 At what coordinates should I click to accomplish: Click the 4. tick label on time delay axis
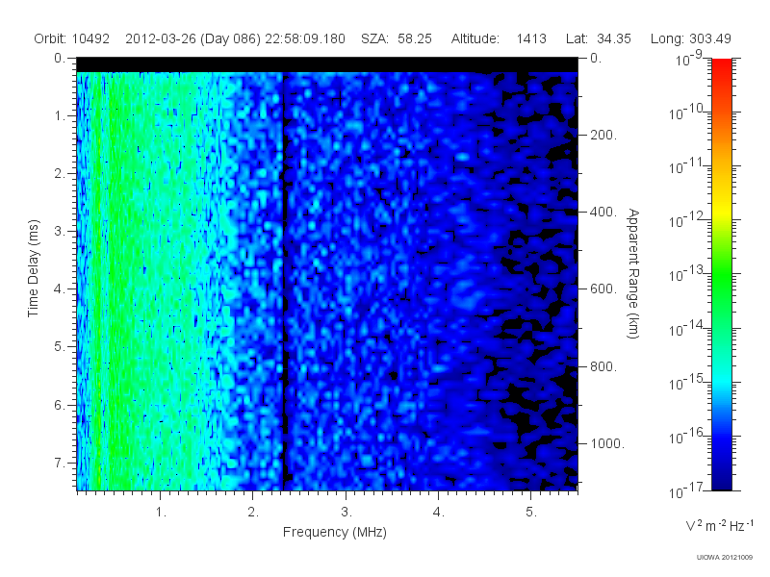tap(60, 289)
